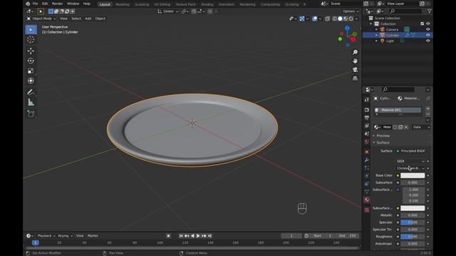Toggle Collection exclude checkbox in outliner
Image resolution: width=456 pixels, height=256 pixels.
(x=422, y=23)
